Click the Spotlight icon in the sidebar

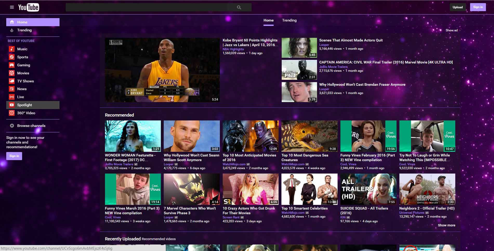12,105
